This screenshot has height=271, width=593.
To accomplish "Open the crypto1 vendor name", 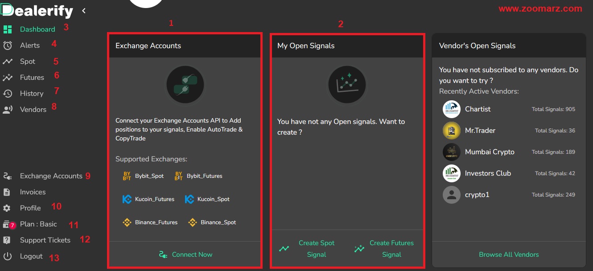I will [477, 195].
